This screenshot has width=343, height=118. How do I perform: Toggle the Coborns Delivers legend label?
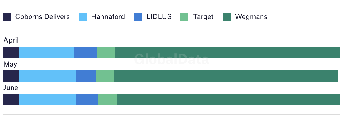coord(42,17)
